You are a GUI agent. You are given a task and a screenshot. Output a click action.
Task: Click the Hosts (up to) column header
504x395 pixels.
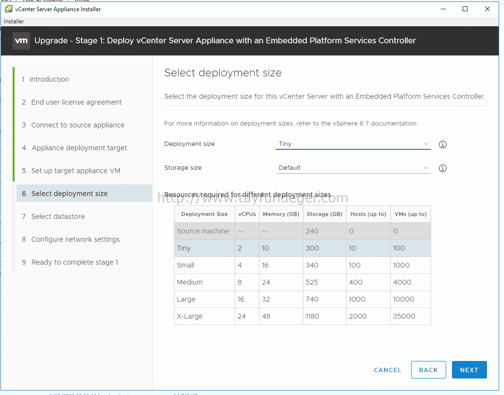[x=368, y=214]
